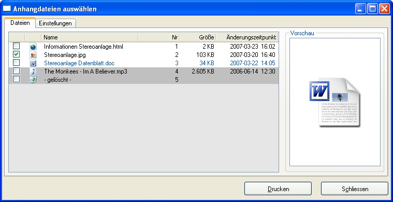Close the window with the red X
The width and height of the screenshot is (393, 202).
pyautogui.click(x=384, y=9)
